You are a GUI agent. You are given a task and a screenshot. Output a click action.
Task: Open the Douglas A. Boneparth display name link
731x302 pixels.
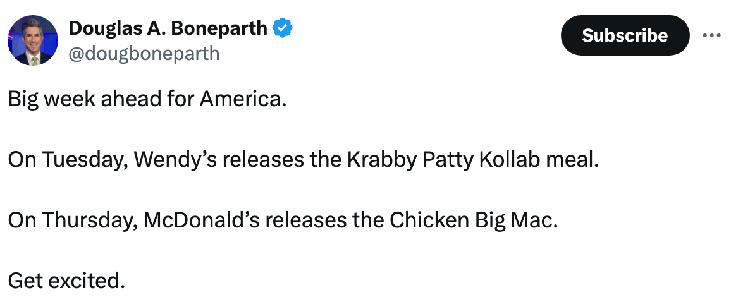[168, 29]
